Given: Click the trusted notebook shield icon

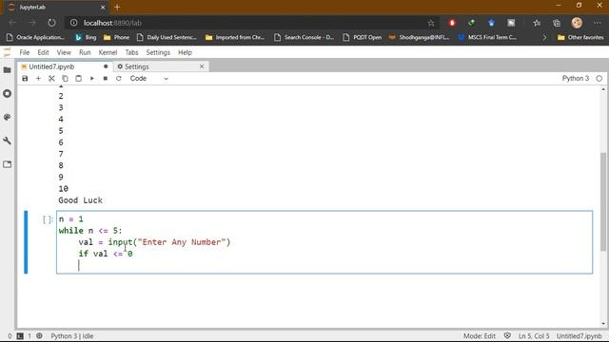Looking at the screenshot, I should click(507, 335).
